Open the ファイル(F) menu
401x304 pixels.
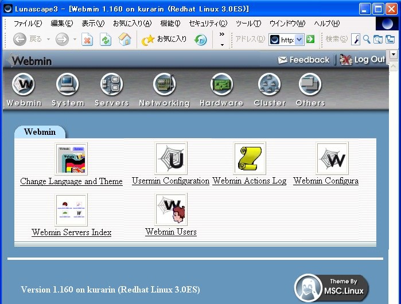(x=28, y=24)
